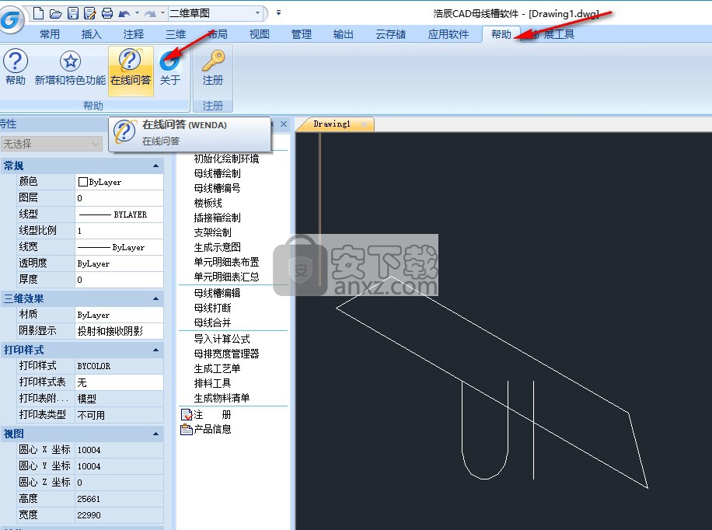Switch to the 注释 ribbon tab
The width and height of the screenshot is (712, 530).
[133, 34]
